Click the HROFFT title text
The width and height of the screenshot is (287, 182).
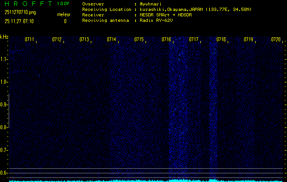point(29,4)
